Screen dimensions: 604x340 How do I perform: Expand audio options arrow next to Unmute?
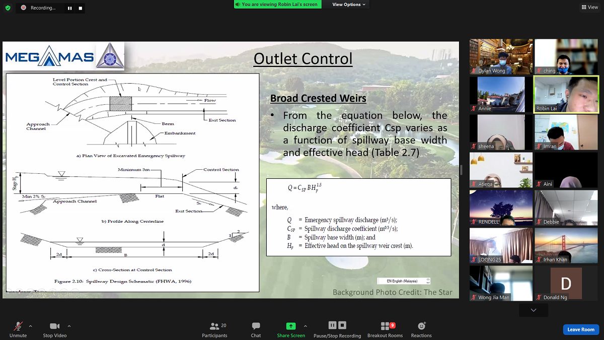click(x=31, y=326)
